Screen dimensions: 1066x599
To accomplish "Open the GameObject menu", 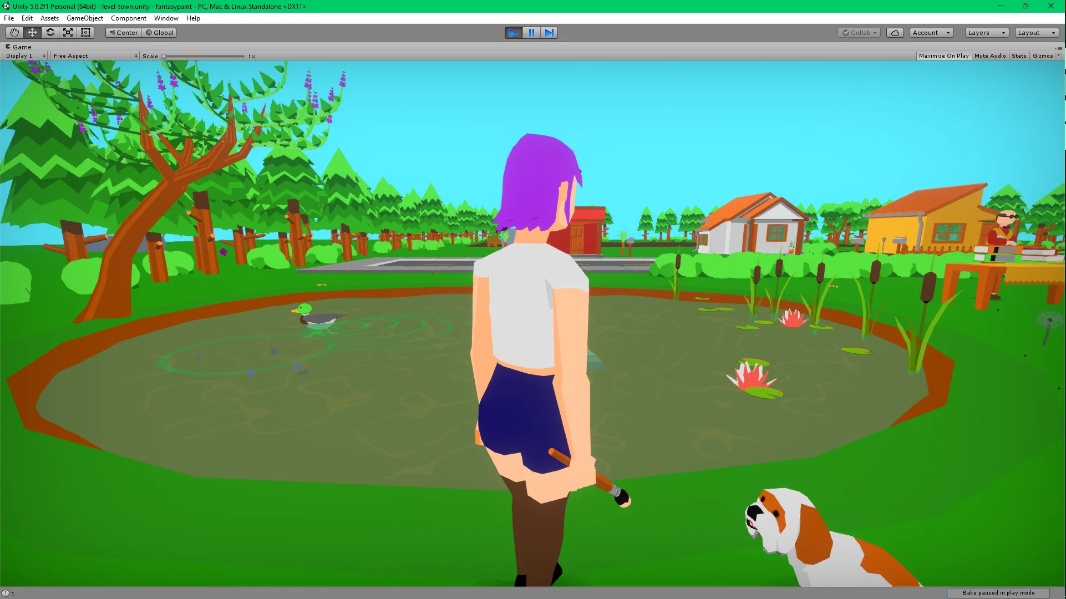I will (x=85, y=18).
